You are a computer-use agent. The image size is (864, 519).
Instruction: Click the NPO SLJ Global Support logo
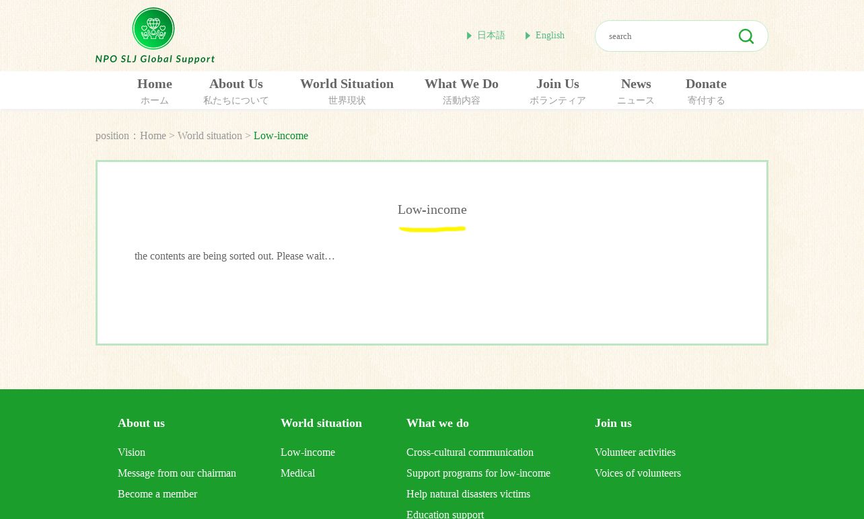[x=155, y=36]
